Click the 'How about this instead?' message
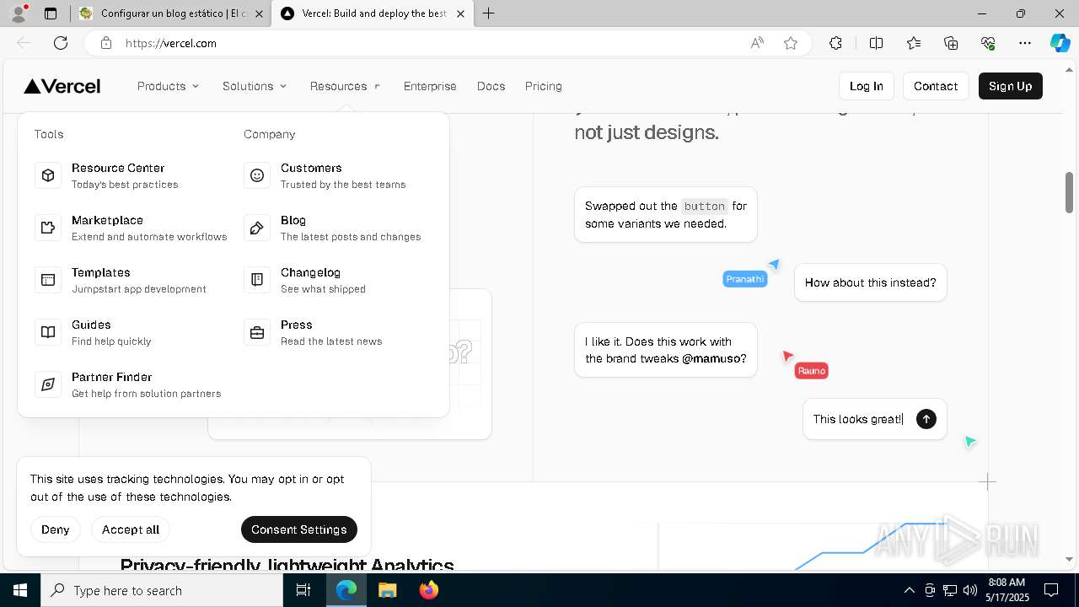This screenshot has height=607, width=1079. pos(870,282)
